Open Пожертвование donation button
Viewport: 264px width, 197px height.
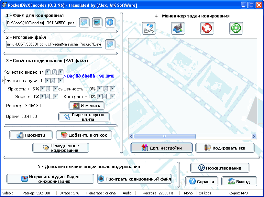[x=220, y=168]
